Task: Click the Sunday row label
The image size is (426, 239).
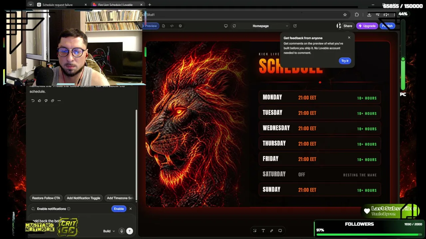Action: click(272, 190)
